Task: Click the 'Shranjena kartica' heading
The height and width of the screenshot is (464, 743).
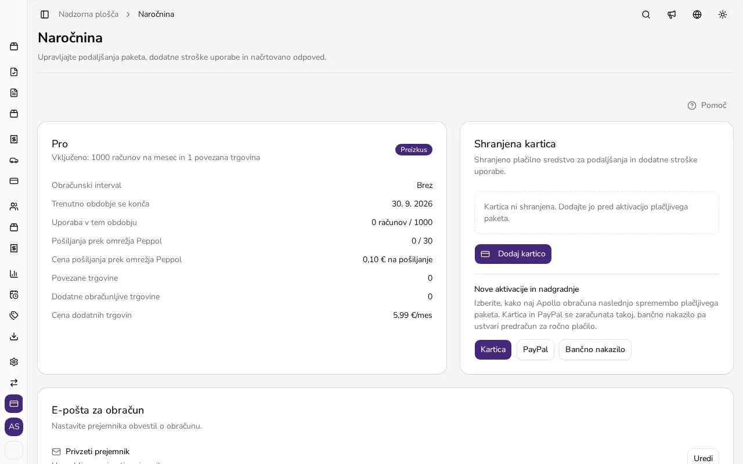Action: coord(515,144)
